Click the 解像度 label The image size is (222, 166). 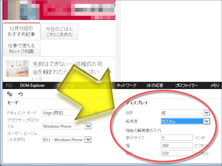coord(132,121)
